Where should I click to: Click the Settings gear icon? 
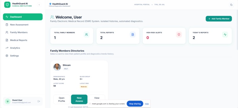[7, 56]
